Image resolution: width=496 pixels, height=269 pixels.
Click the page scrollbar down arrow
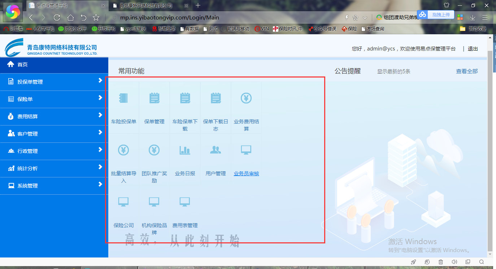pyautogui.click(x=490, y=255)
